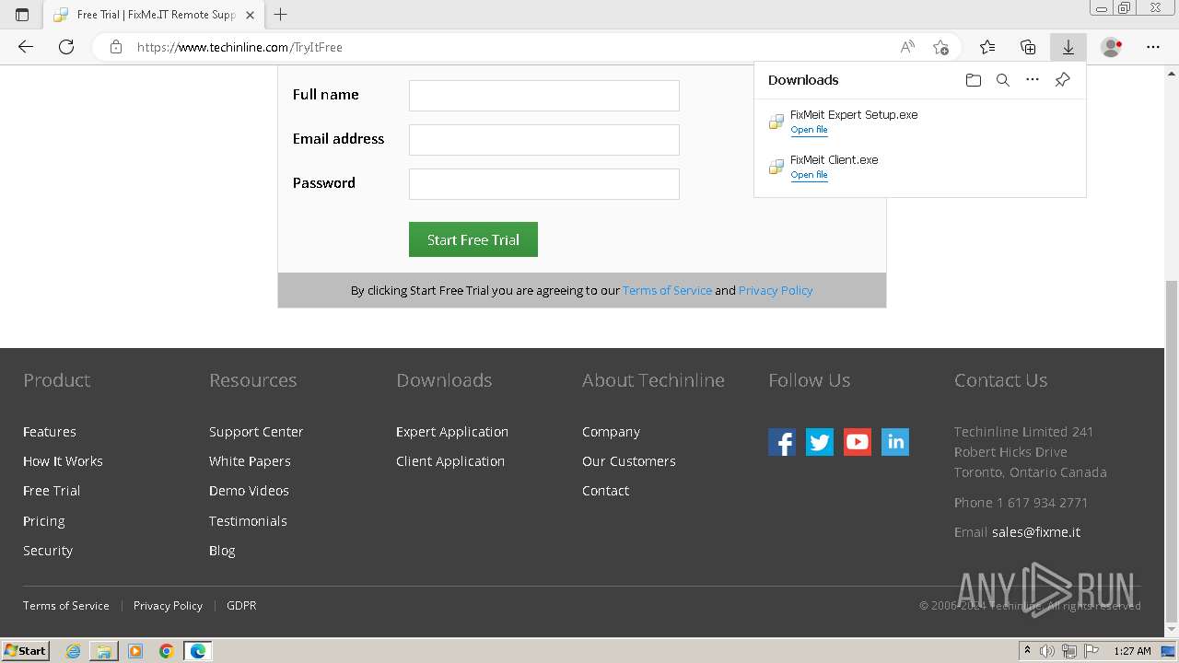
Task: Open the Read aloud icon in the address bar
Action: pos(907,47)
